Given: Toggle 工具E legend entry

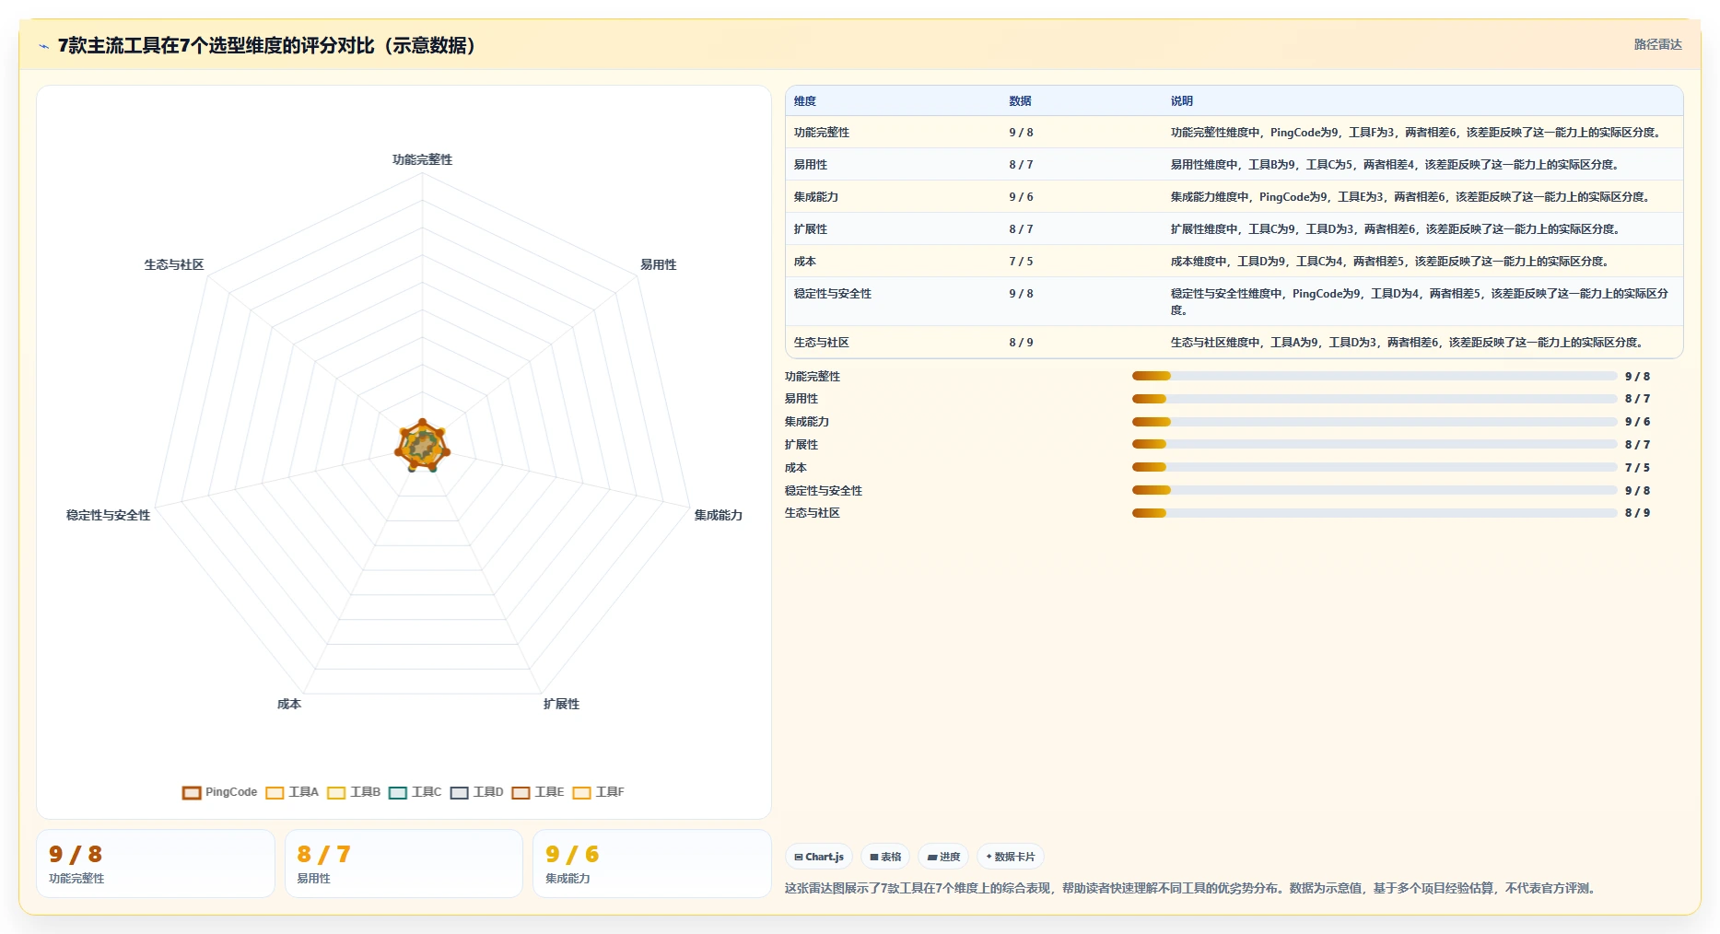Looking at the screenshot, I should [x=538, y=792].
